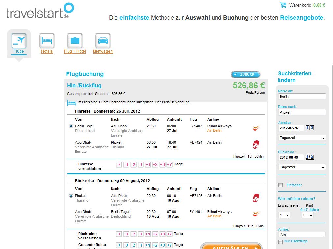The height and width of the screenshot is (249, 333).
Task: Shift Hinreise by -3 days
Action: pos(126,164)
